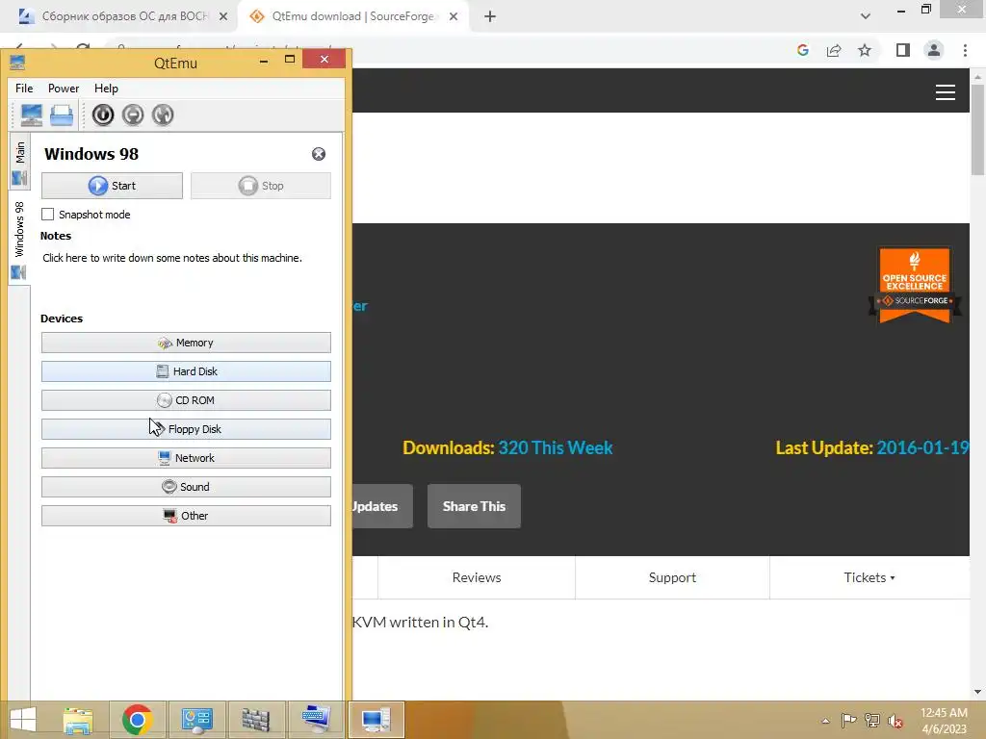The image size is (986, 739).
Task: Open the Support tab on SourceForge
Action: [x=672, y=577]
